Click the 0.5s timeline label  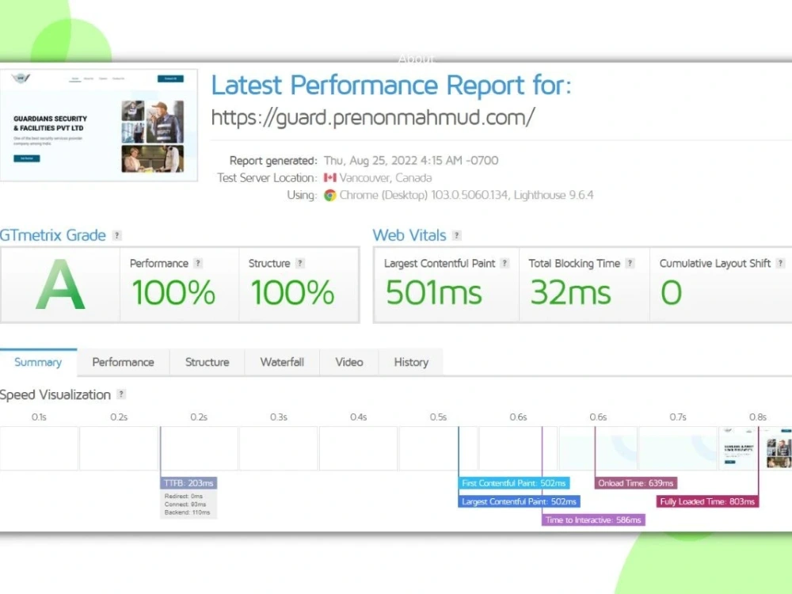(439, 417)
